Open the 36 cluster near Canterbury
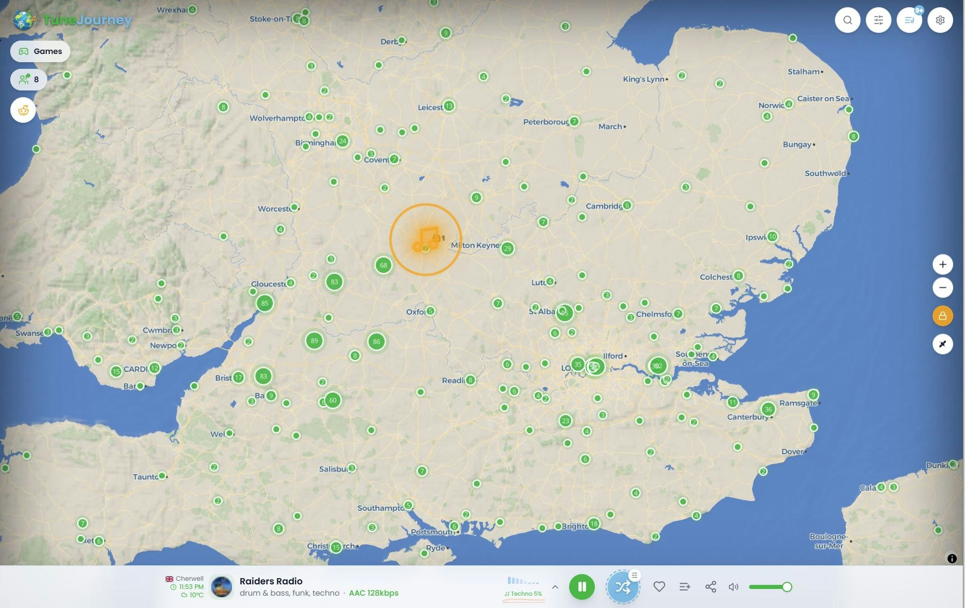 tap(768, 409)
